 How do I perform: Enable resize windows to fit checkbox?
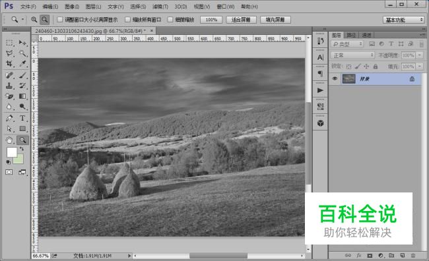[x=59, y=20]
